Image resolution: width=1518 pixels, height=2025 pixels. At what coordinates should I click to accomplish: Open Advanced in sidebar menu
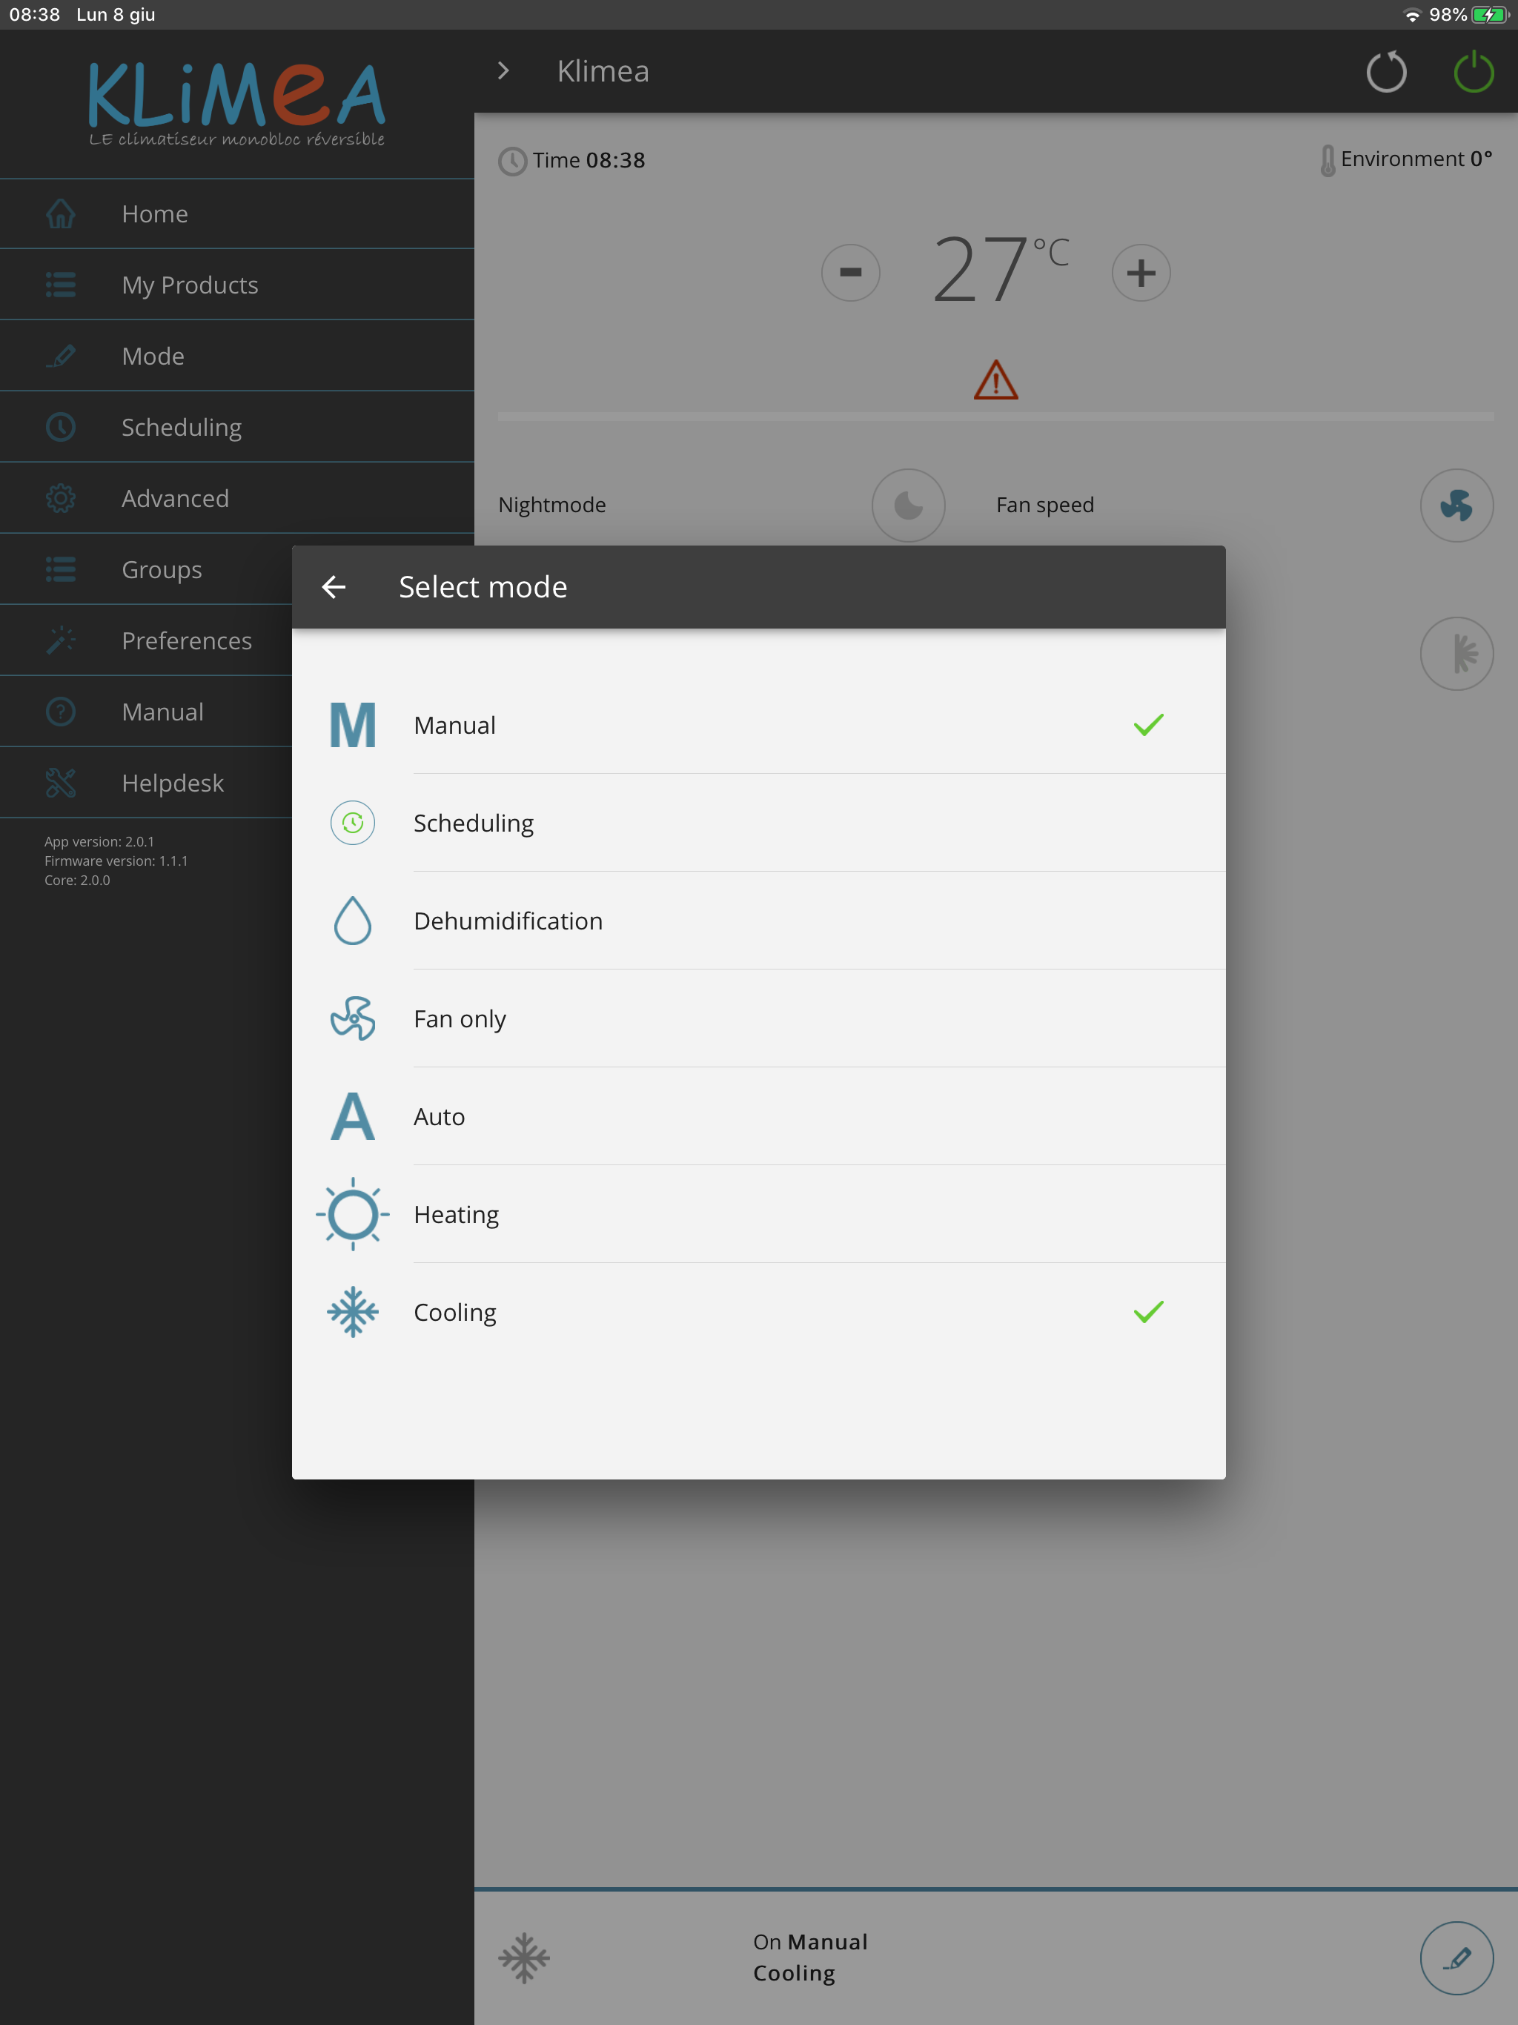click(x=174, y=499)
